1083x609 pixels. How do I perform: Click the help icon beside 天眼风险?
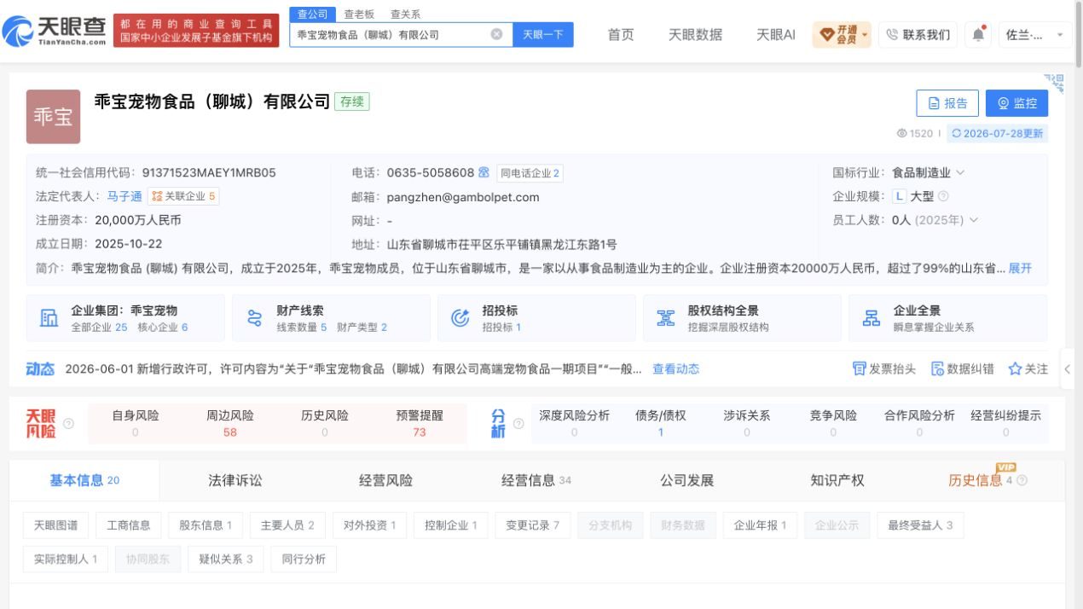(69, 423)
